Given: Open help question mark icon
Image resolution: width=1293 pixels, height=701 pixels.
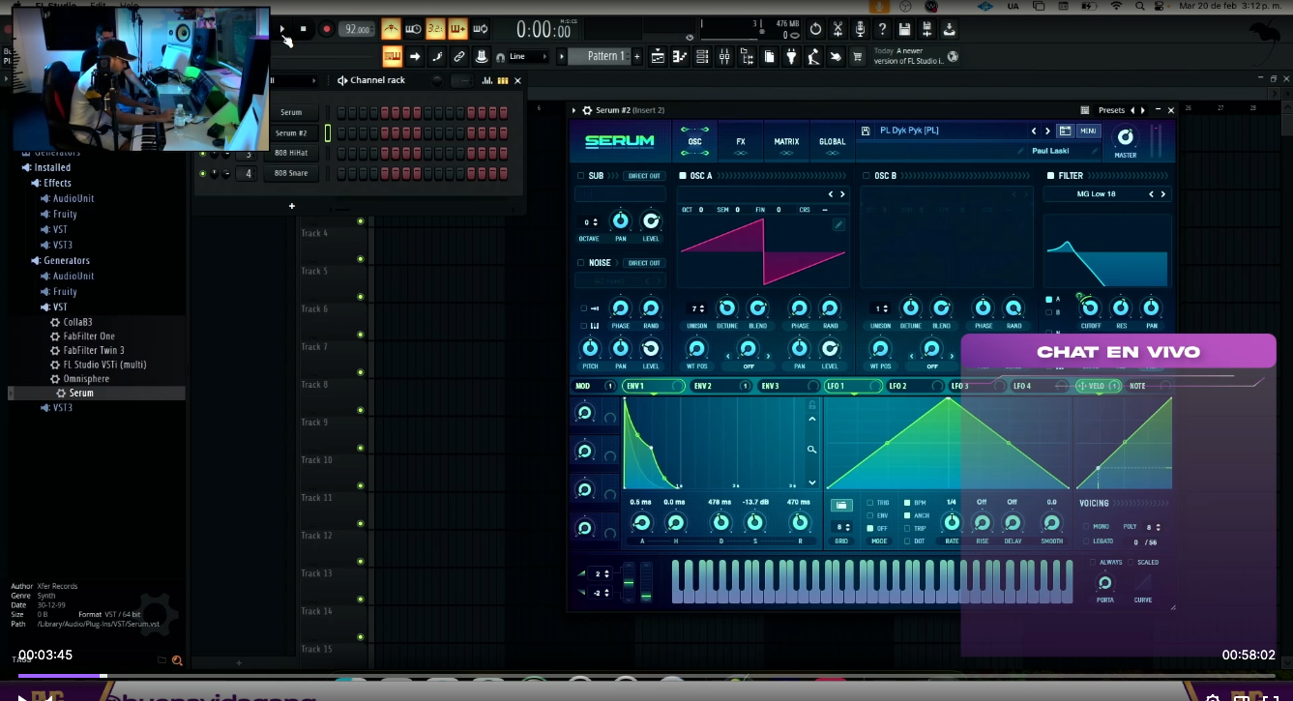Looking at the screenshot, I should [882, 29].
